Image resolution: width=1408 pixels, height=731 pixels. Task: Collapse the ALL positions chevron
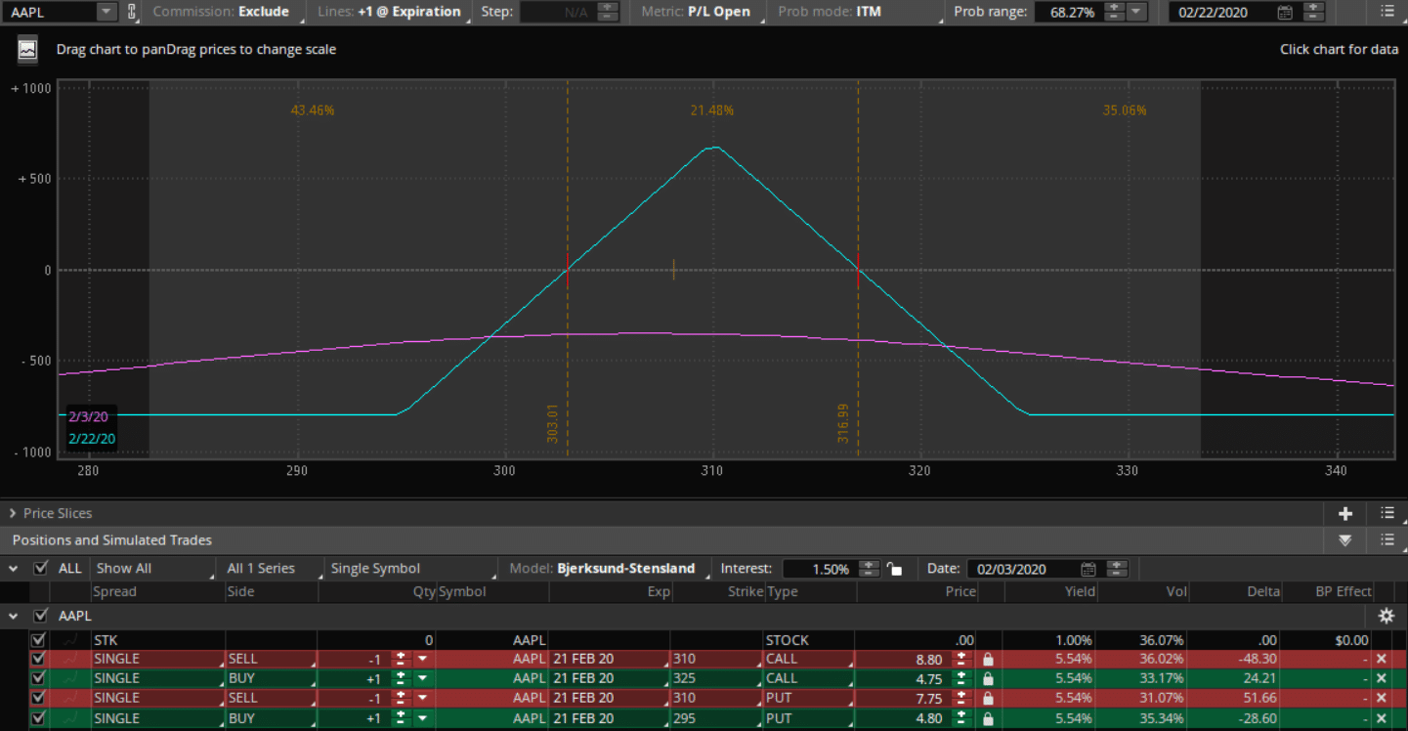click(13, 568)
